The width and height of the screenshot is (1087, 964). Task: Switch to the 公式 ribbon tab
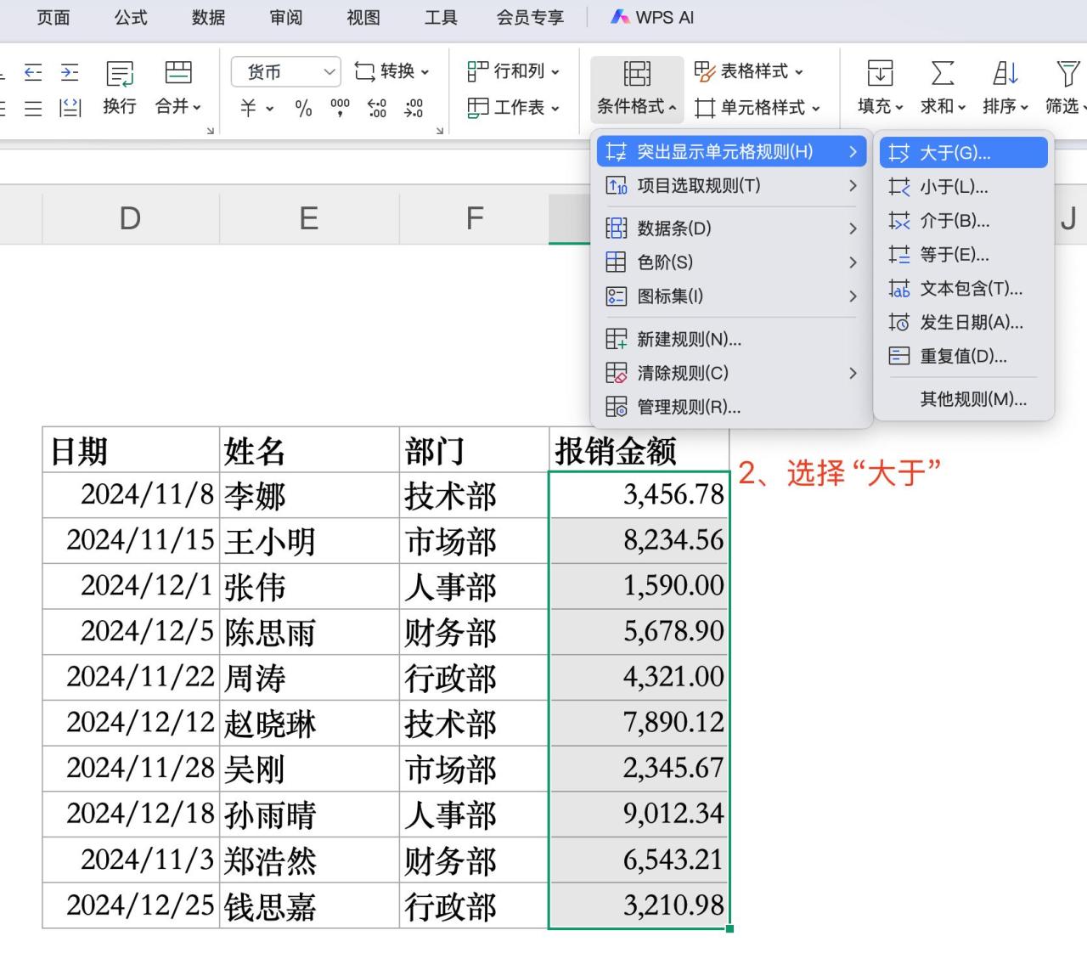[131, 17]
